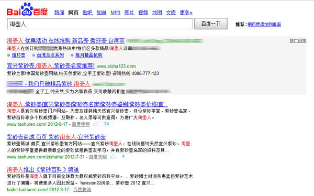Open result 淘壶人推出《紫砂百科》频道
314x196 pixels.
[43, 169]
